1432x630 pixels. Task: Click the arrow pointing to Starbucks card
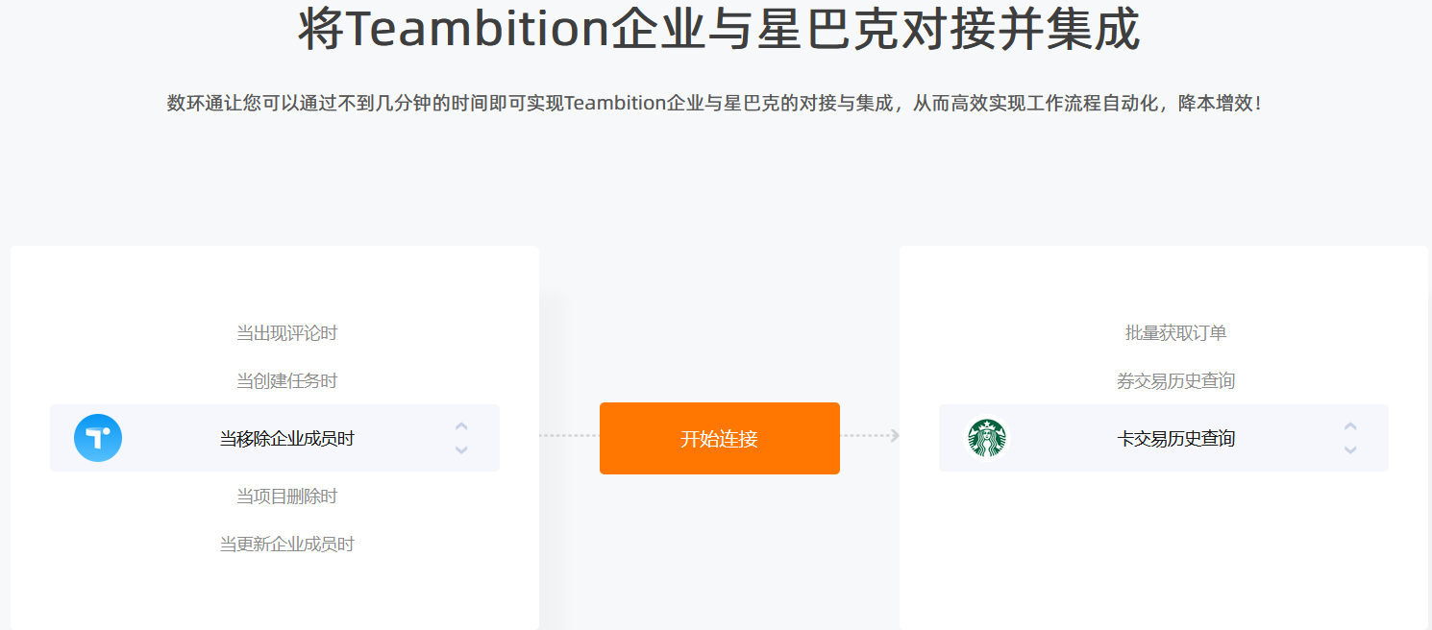(x=894, y=436)
